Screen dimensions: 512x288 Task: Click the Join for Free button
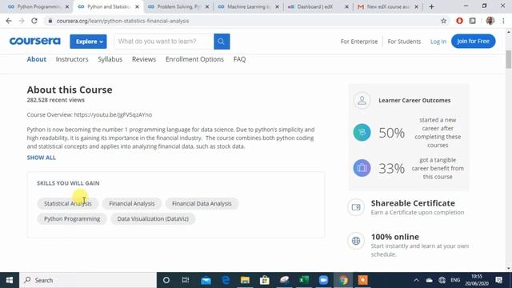click(473, 41)
